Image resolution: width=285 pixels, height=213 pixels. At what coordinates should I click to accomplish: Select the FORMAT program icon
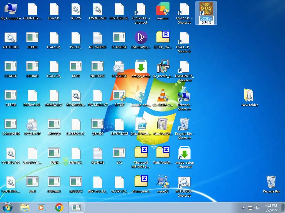(x=54, y=182)
